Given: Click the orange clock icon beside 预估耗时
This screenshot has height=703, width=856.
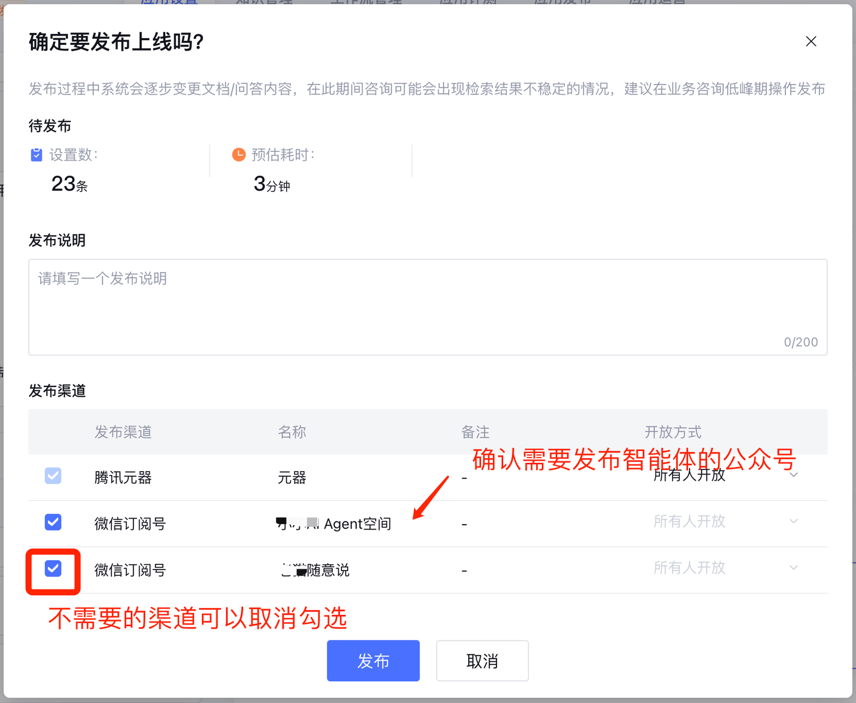Looking at the screenshot, I should [239, 155].
